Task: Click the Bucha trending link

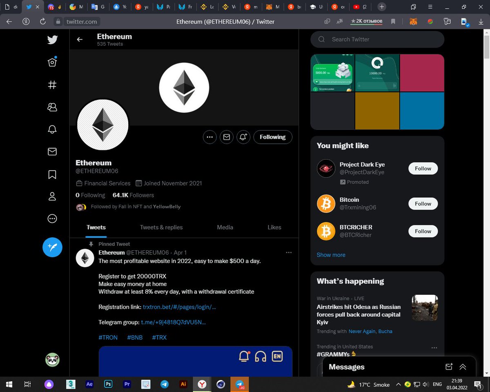Action: 385,331
